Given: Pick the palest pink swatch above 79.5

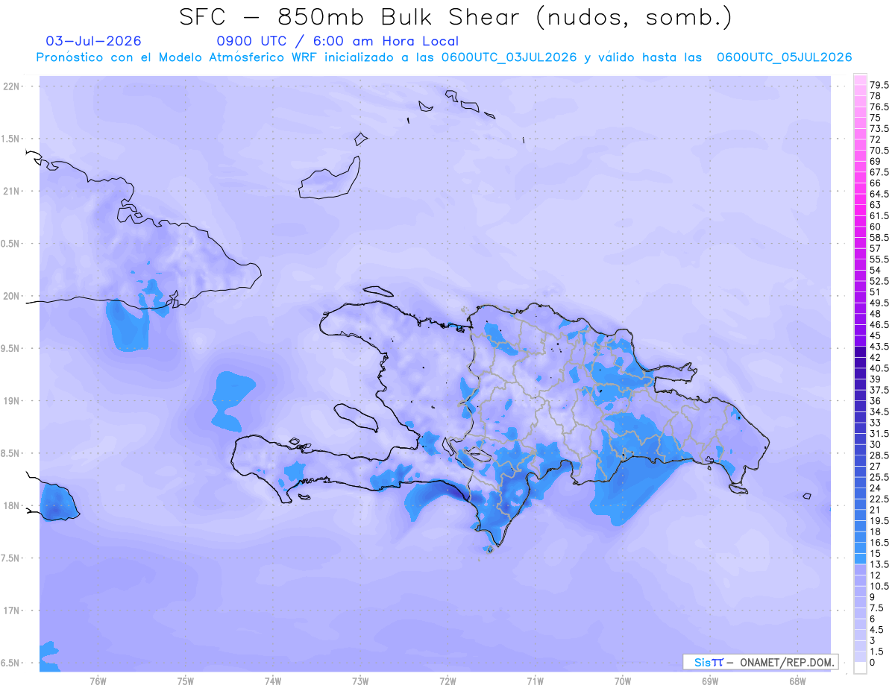Looking at the screenshot, I should coord(860,80).
